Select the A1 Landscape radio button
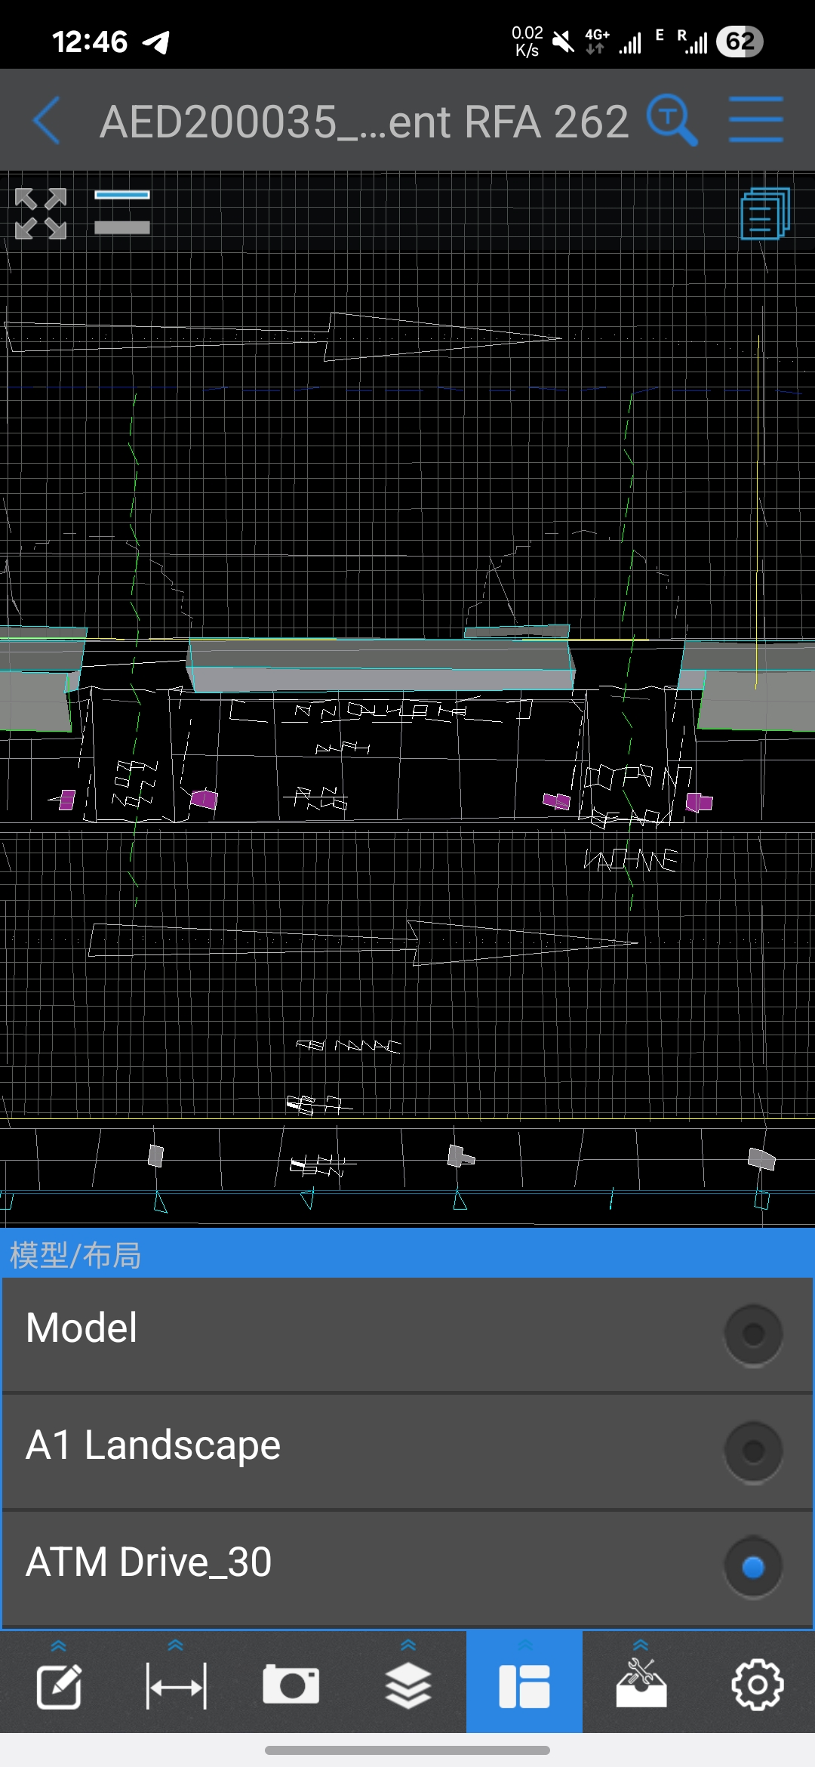 point(753,1451)
